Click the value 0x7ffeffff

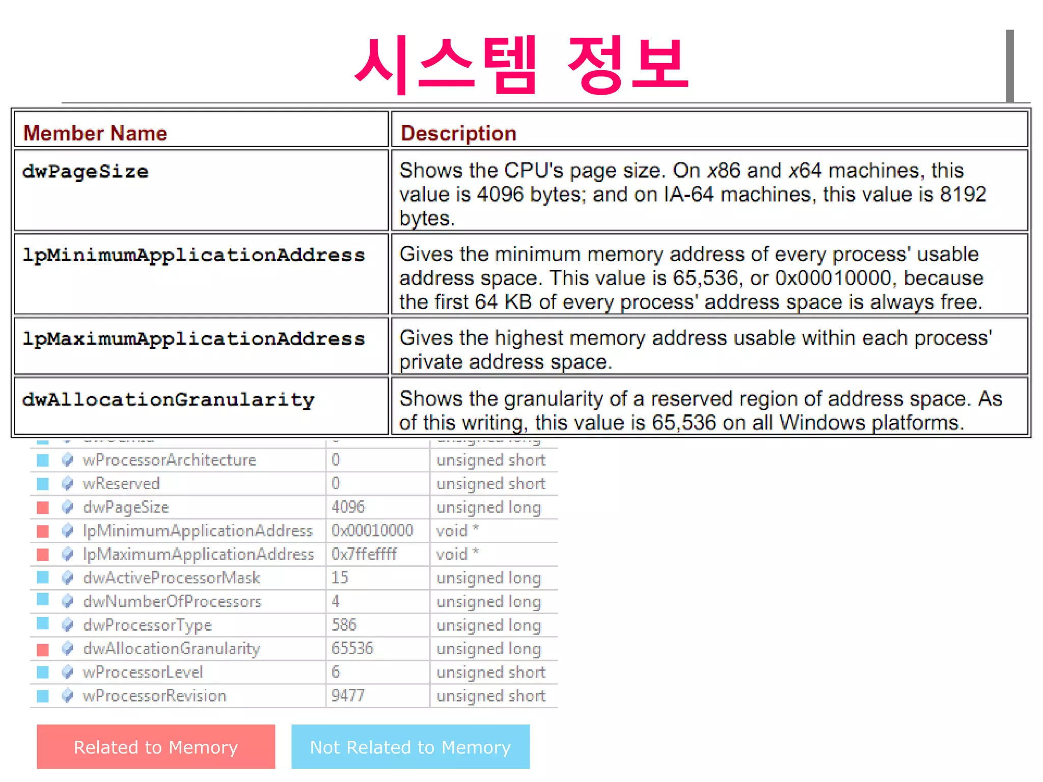[x=364, y=554]
